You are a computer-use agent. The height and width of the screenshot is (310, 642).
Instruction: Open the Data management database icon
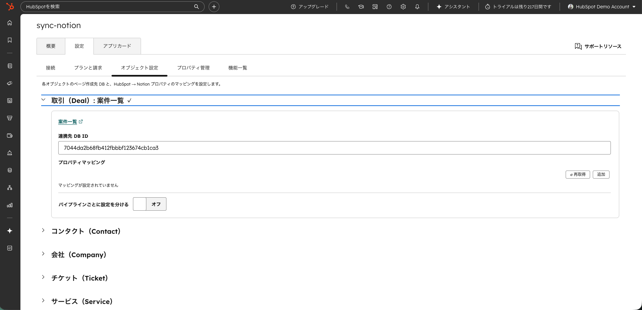pos(10,170)
